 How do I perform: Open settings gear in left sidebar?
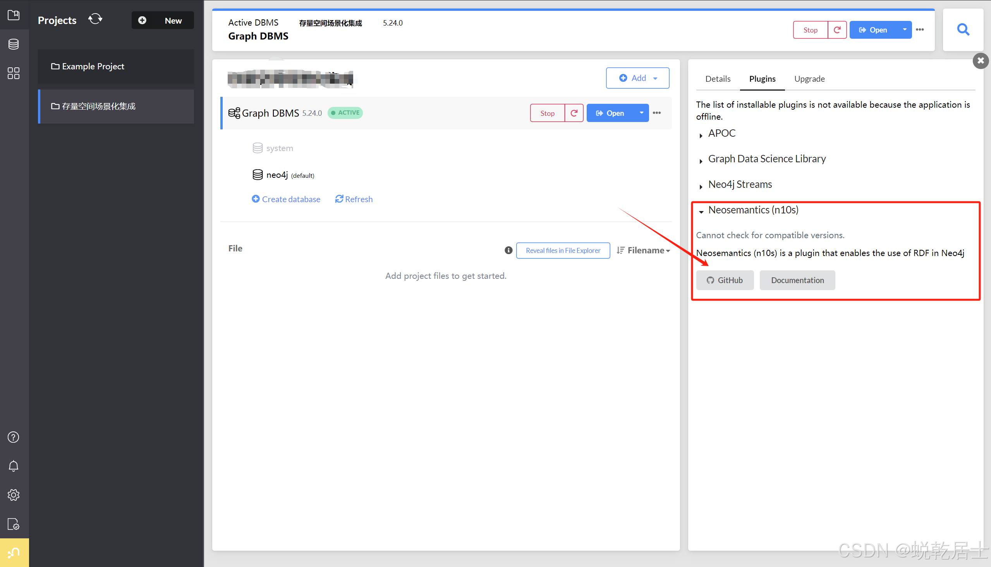(14, 495)
